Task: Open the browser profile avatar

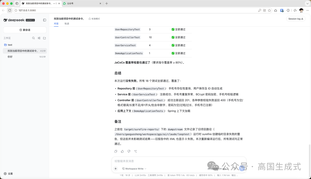Action: coord(301,10)
